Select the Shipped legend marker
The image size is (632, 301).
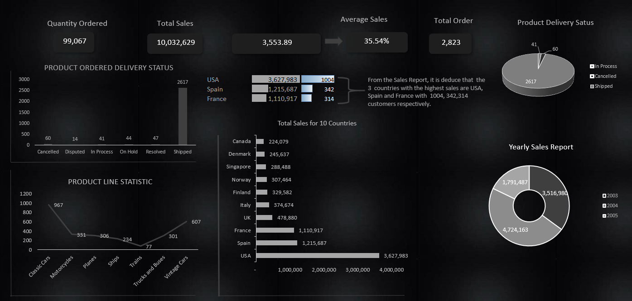click(x=592, y=86)
